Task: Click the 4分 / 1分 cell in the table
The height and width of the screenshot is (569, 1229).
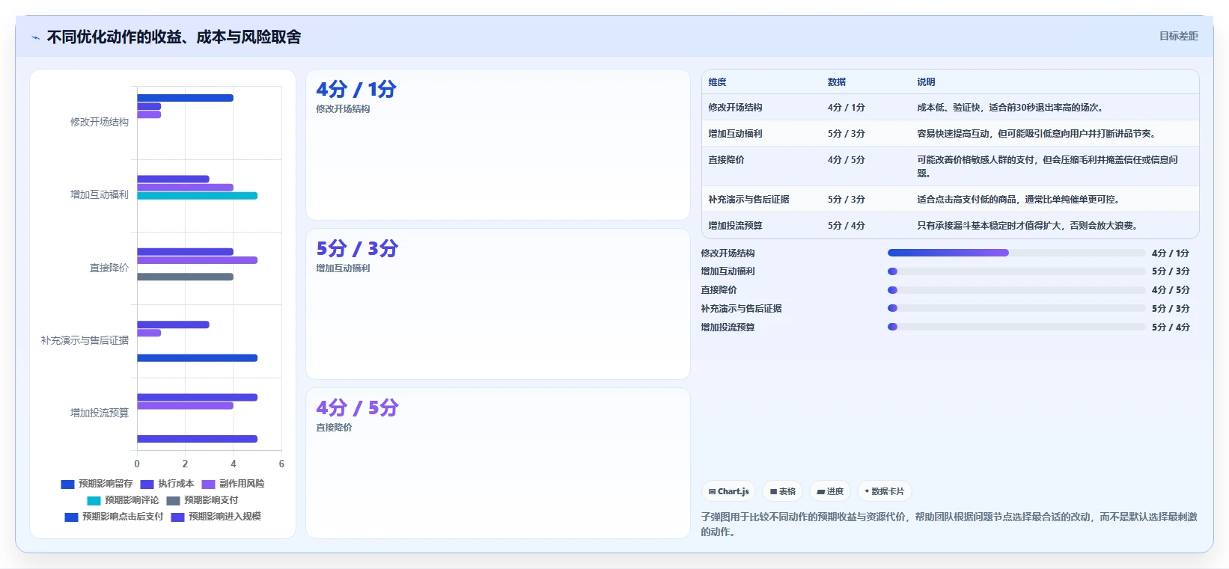Action: [846, 108]
